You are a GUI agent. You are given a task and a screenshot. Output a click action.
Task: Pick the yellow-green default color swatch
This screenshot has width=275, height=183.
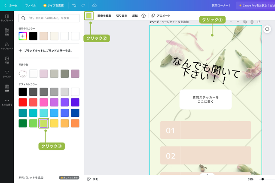coord(44,123)
